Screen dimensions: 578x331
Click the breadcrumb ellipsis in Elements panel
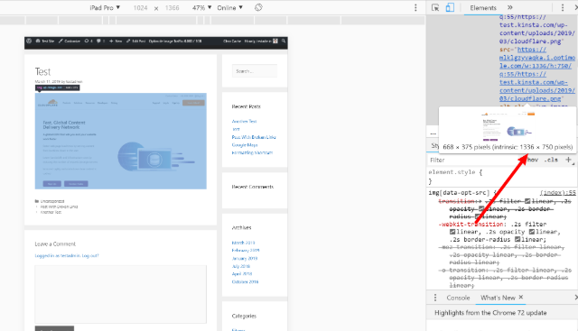click(433, 133)
